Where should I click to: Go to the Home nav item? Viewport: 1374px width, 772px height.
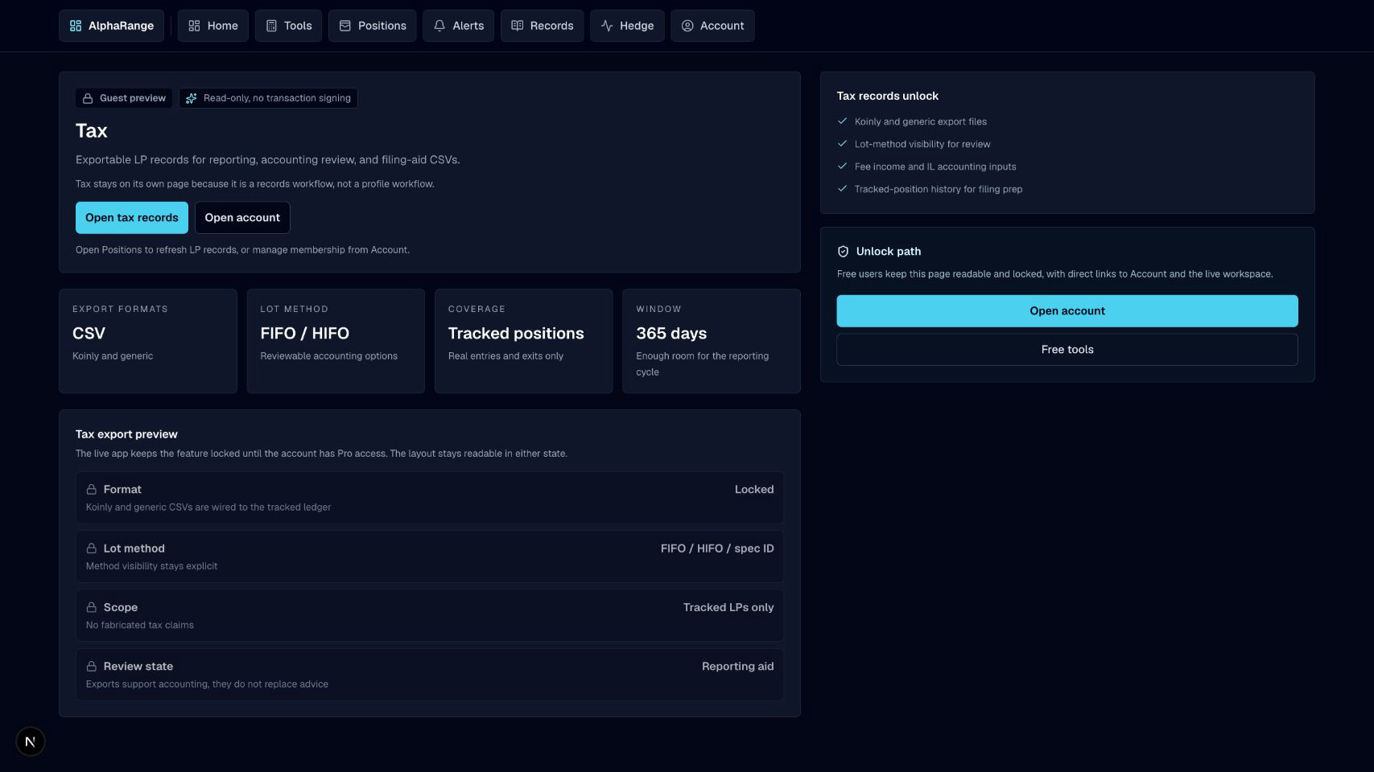click(213, 26)
